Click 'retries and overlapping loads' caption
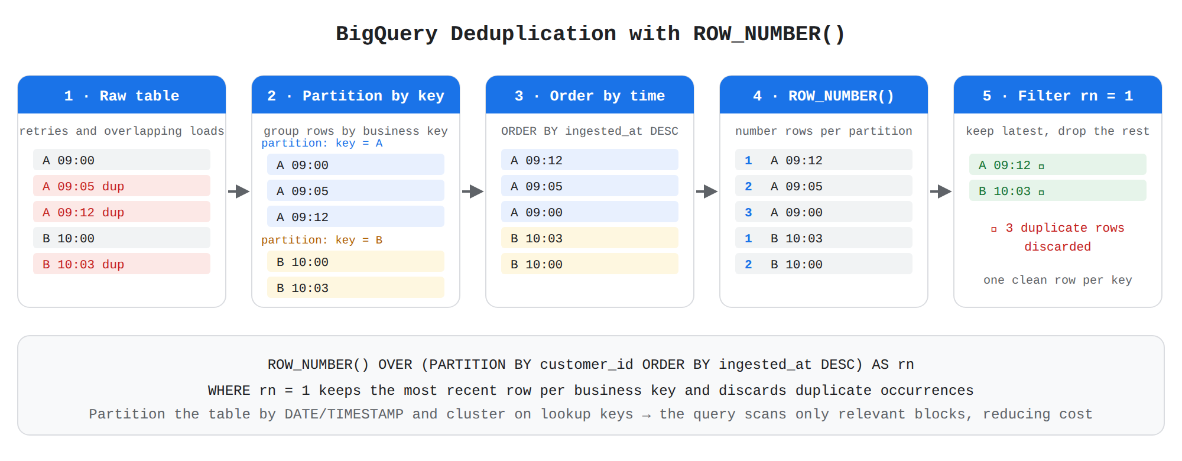Image resolution: width=1182 pixels, height=461 pixels. click(122, 131)
